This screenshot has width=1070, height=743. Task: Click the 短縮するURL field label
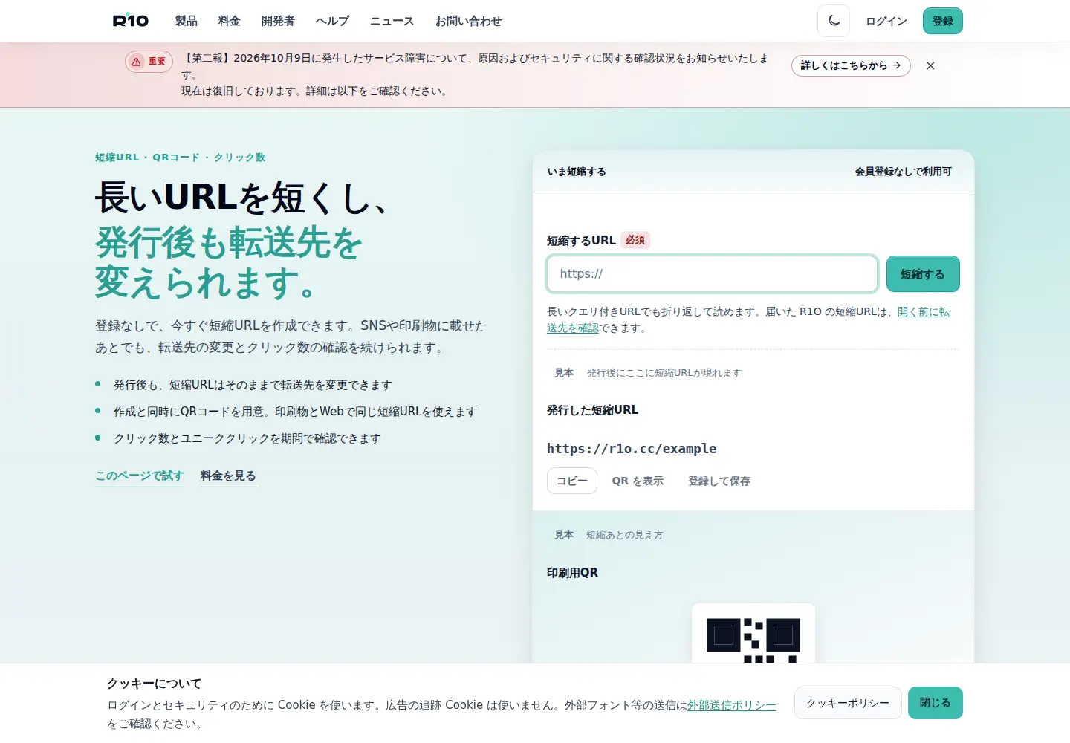click(581, 241)
